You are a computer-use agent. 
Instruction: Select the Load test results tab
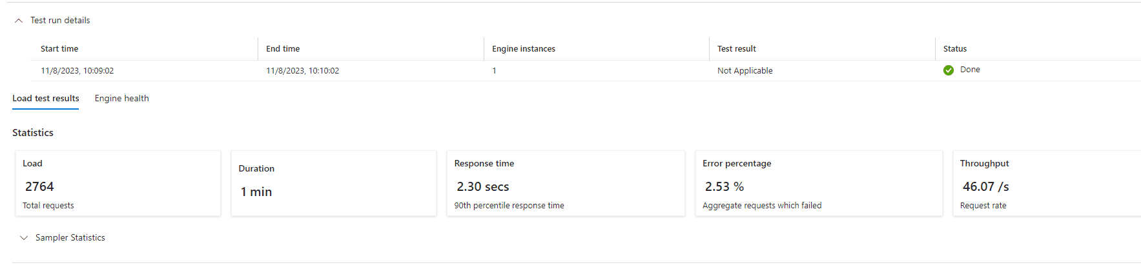(x=46, y=98)
